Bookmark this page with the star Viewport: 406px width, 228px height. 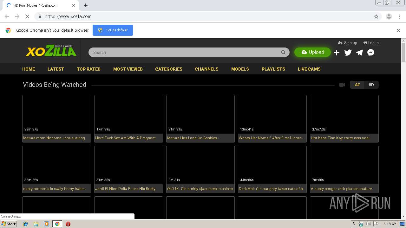[x=376, y=16]
